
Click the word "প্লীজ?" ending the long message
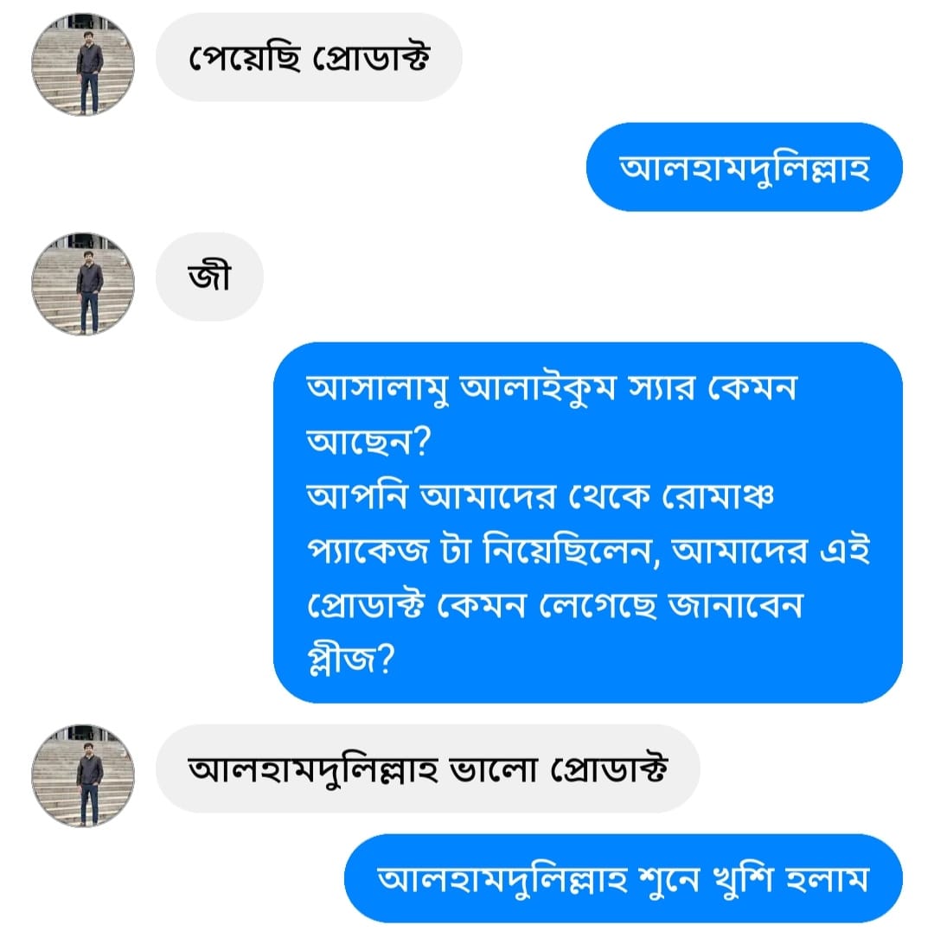click(x=351, y=662)
